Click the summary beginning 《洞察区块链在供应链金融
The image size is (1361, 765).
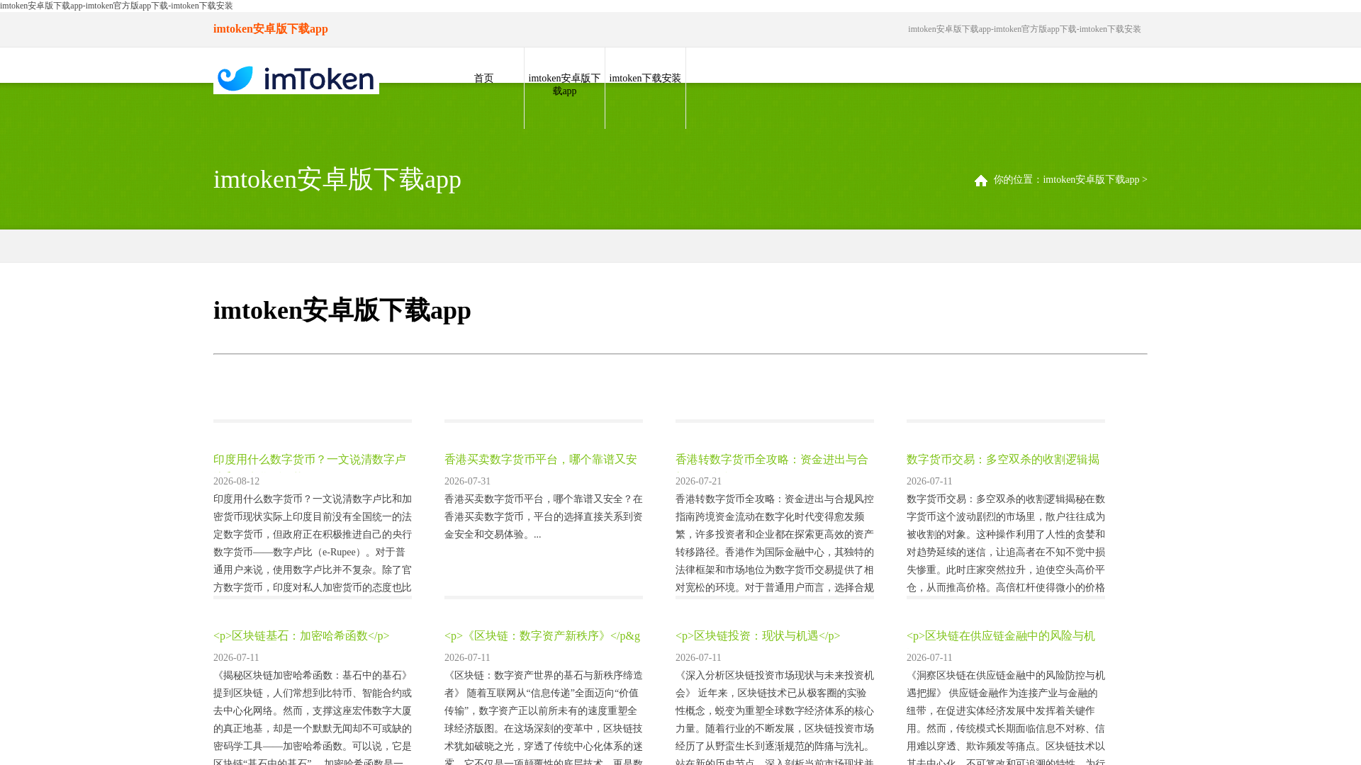click(1006, 717)
